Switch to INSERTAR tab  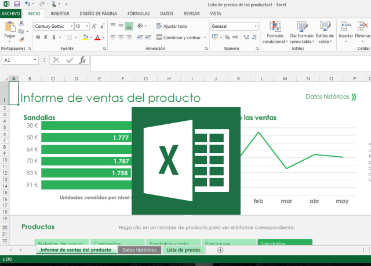coord(60,14)
